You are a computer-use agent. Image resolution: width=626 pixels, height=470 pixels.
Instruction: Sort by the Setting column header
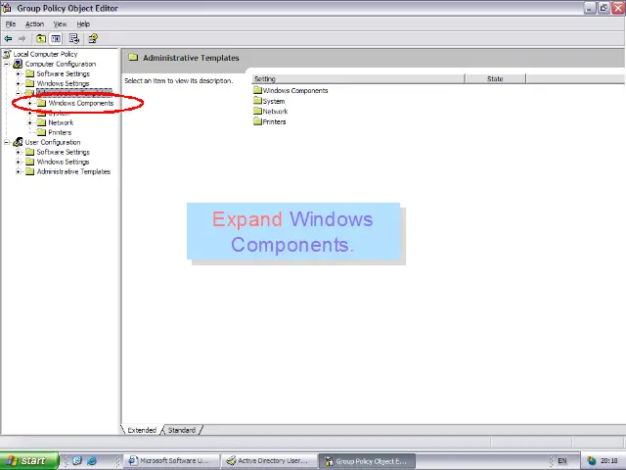358,78
